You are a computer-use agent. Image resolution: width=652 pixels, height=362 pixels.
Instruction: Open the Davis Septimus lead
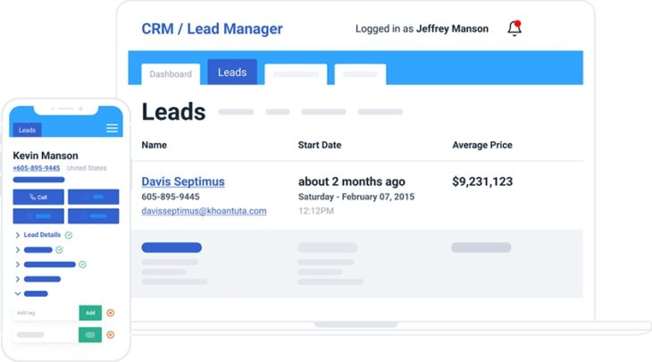click(183, 181)
